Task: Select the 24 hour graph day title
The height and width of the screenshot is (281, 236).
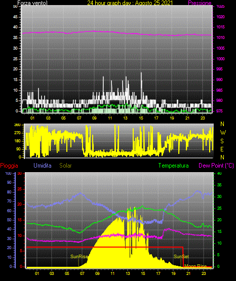Action: tap(130, 3)
